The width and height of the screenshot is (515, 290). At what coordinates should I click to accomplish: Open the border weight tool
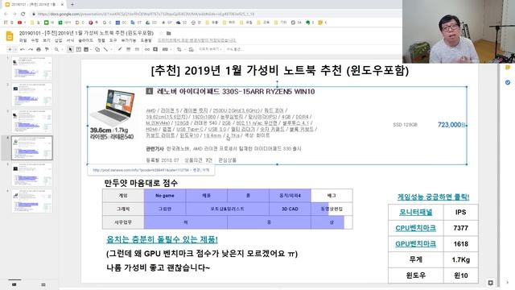click(129, 49)
